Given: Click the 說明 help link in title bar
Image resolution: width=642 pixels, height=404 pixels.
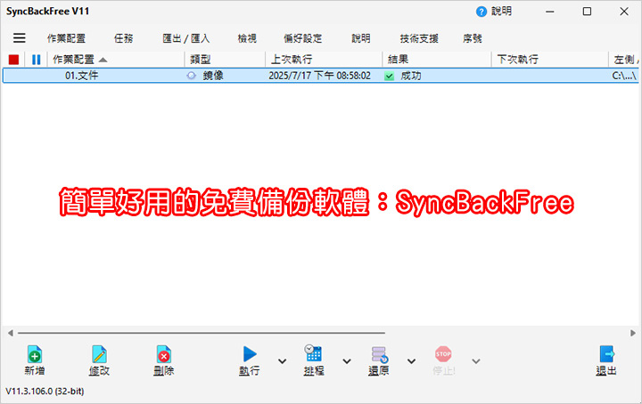Looking at the screenshot, I should (501, 12).
